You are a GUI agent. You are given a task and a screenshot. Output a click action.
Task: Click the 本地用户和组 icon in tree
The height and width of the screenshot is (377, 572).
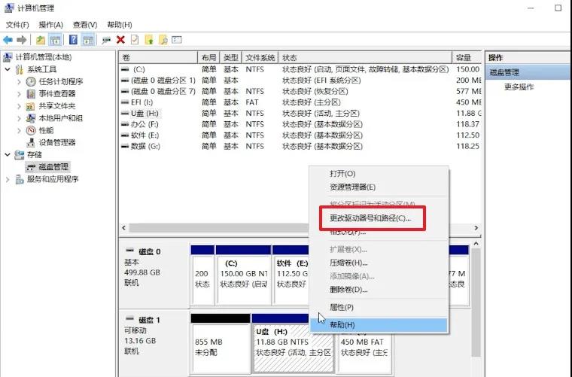(31, 118)
